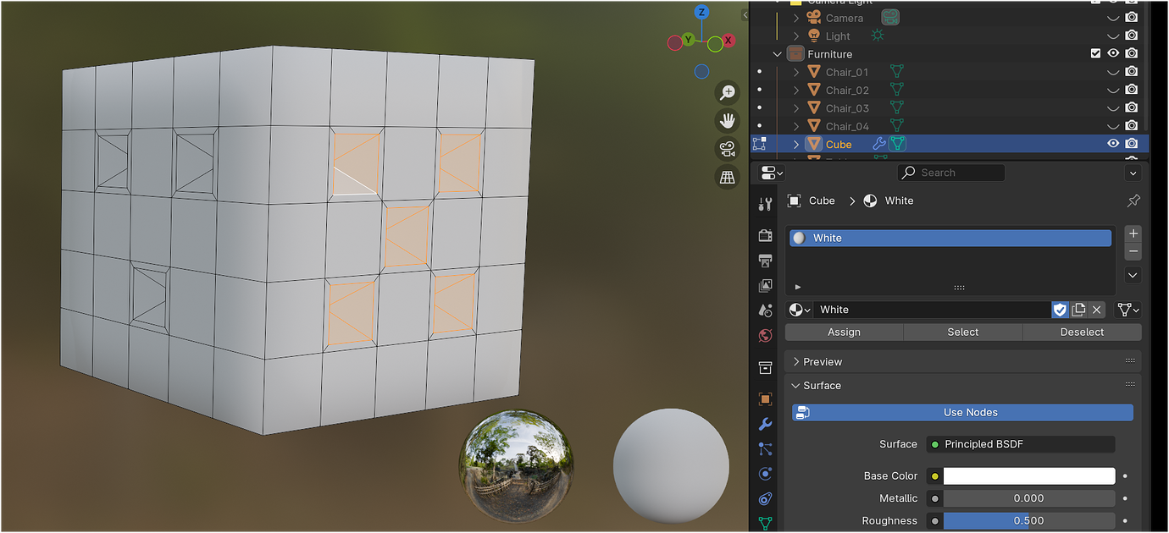This screenshot has height=533, width=1169.
Task: Browse materials with the sphere dropdown
Action: 798,310
